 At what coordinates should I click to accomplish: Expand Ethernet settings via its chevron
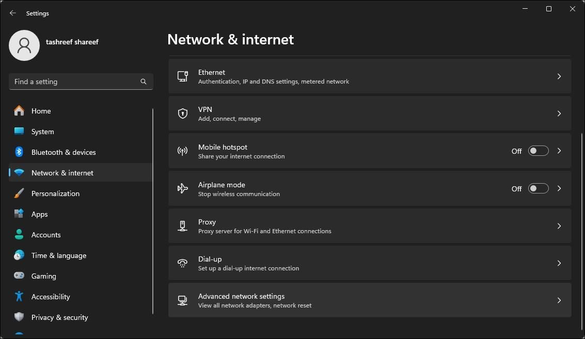[x=559, y=76]
